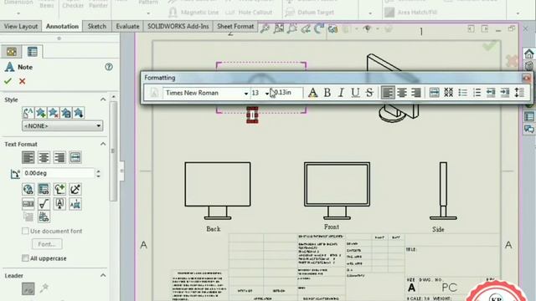Image resolution: width=536 pixels, height=301 pixels.
Task: Click the angle field 0.00deg
Action: [58, 173]
